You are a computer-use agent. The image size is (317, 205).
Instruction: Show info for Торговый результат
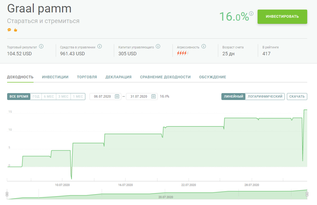[41, 46]
